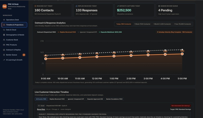Image resolution: width=203 pixels, height=118 pixels.
Task: Click the 4 Pending value
Action: coord(165,10)
